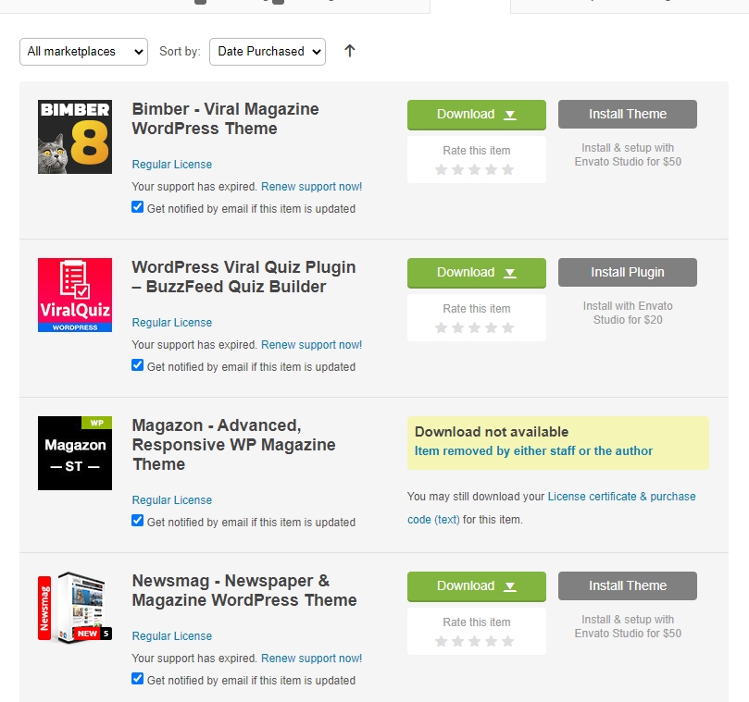Open Regular License link under Newsmag
This screenshot has height=702, width=749.
click(x=172, y=636)
